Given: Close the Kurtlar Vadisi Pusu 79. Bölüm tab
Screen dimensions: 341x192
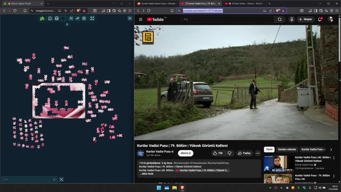Looking at the screenshot, I should click(x=219, y=3).
